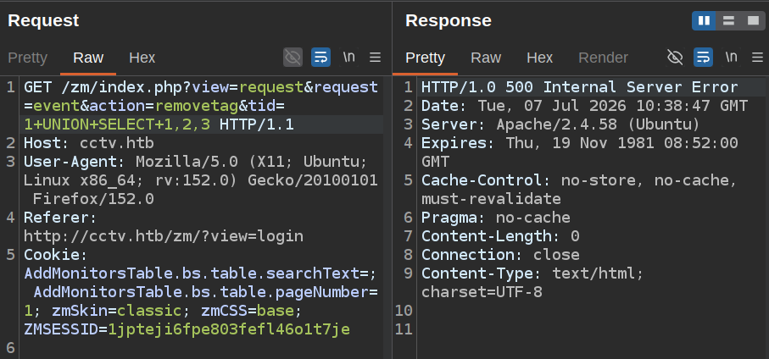Viewport: 769px width, 359px height.
Task: Click the Date header in response
Action: (585, 106)
